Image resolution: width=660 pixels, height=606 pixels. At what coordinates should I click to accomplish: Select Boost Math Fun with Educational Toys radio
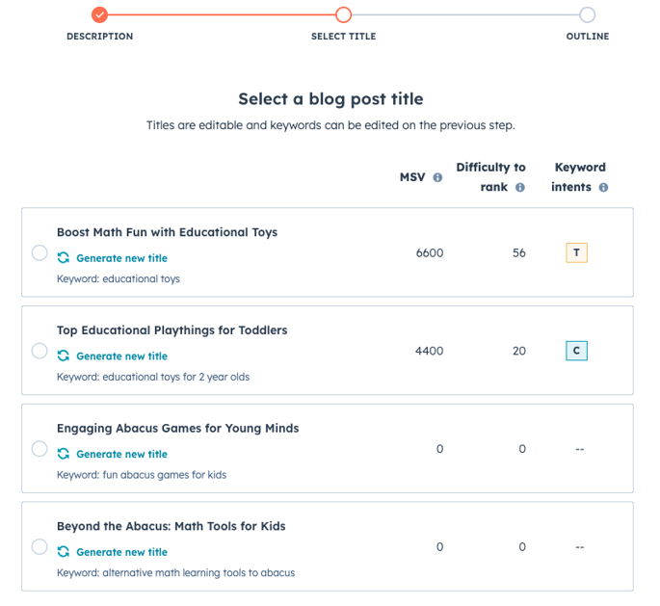pos(40,253)
